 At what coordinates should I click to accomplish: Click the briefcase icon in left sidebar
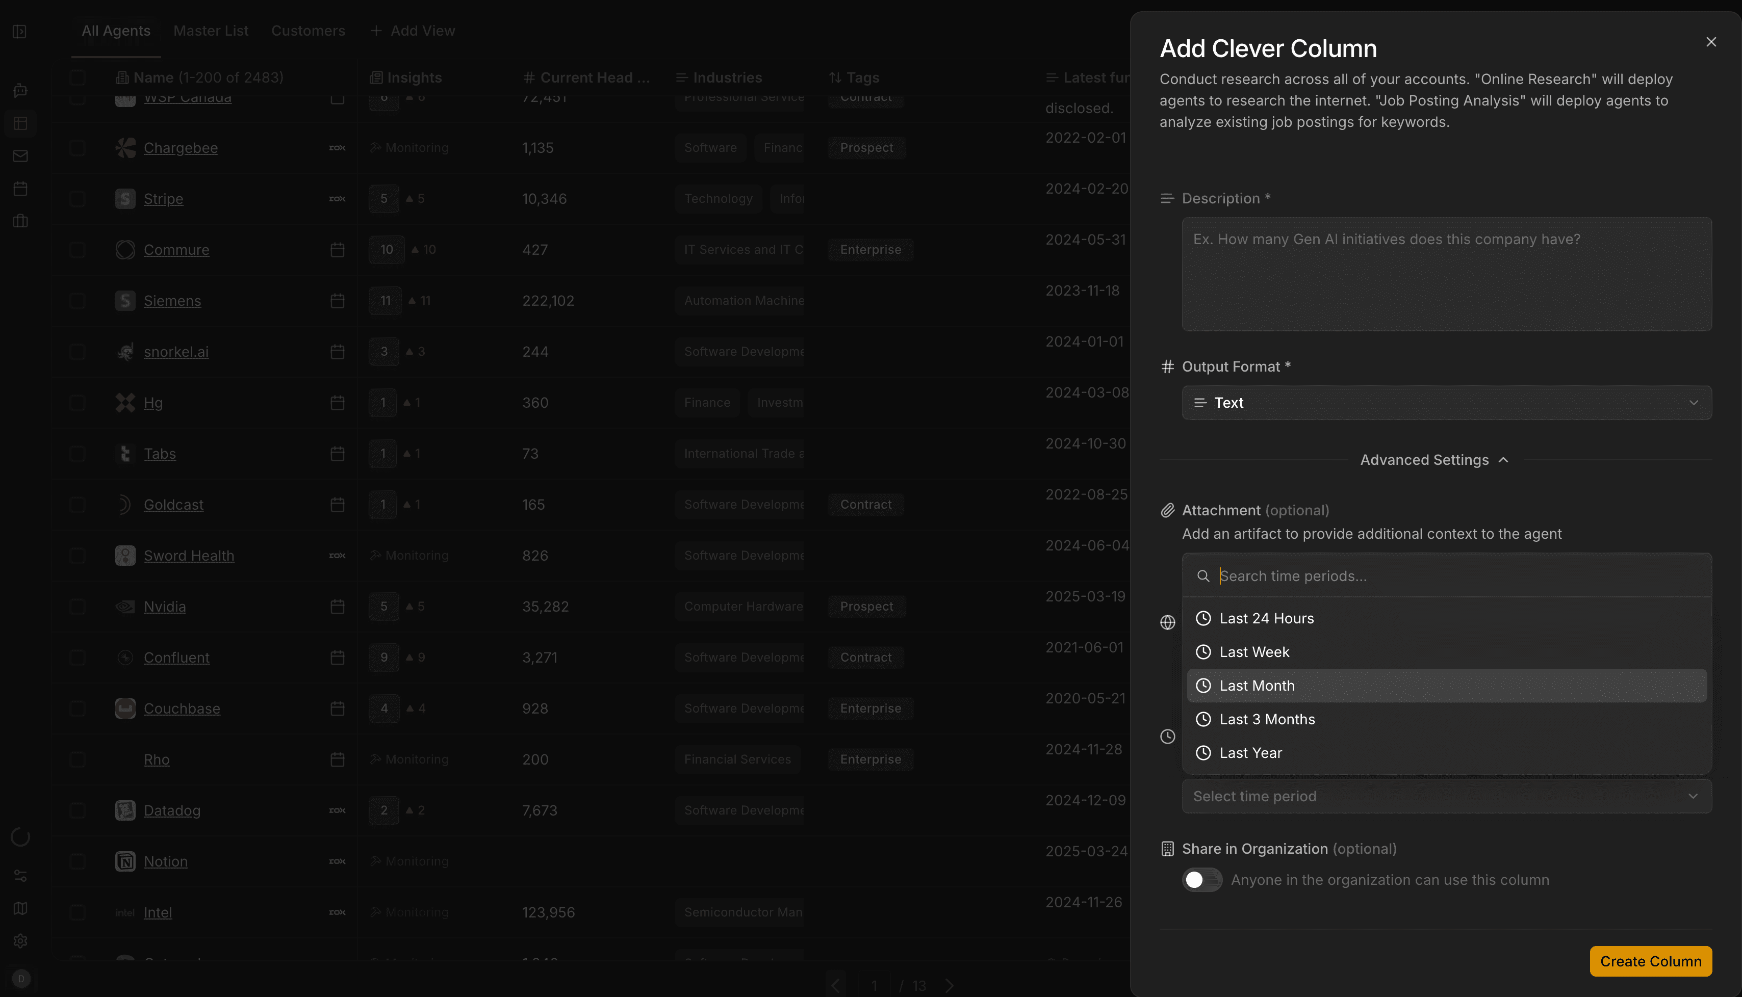click(20, 221)
